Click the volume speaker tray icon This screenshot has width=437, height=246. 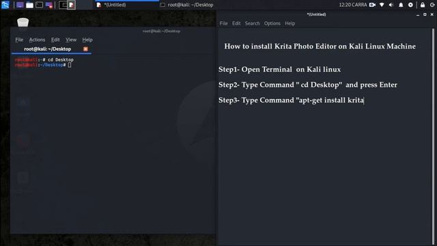(391, 5)
